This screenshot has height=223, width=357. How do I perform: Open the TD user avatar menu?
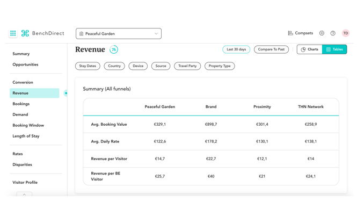point(346,33)
